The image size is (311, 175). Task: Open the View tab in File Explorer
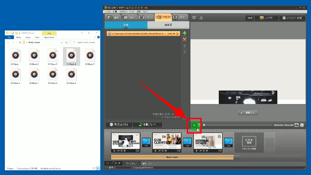[37, 37]
